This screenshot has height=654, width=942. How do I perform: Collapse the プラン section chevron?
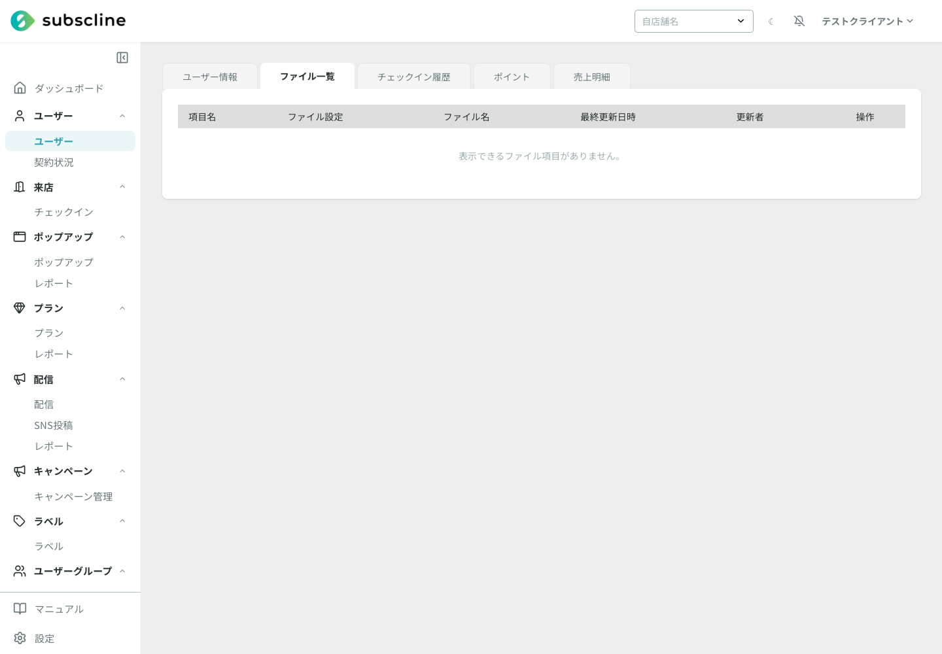tap(122, 308)
